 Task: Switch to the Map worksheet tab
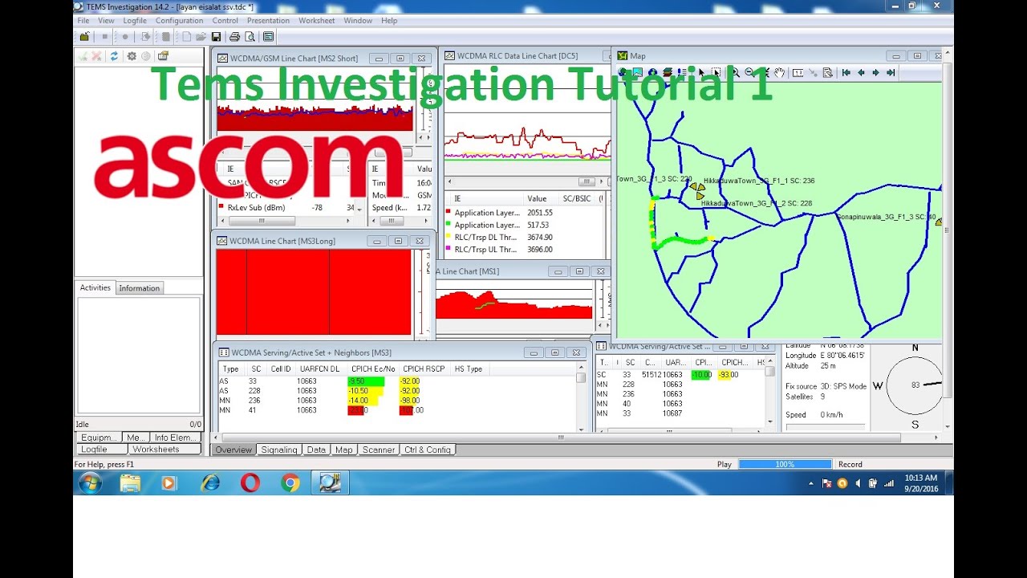[x=343, y=450]
